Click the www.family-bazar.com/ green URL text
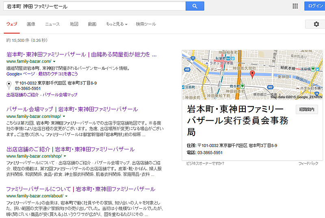The width and height of the screenshot is (325, 218). coord(29,61)
